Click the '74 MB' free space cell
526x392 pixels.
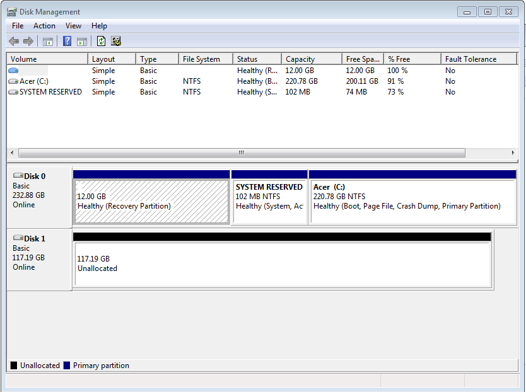coord(356,92)
